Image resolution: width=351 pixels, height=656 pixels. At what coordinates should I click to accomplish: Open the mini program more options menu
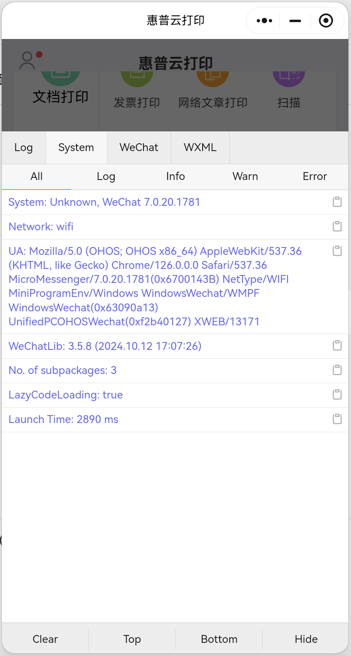[x=264, y=21]
